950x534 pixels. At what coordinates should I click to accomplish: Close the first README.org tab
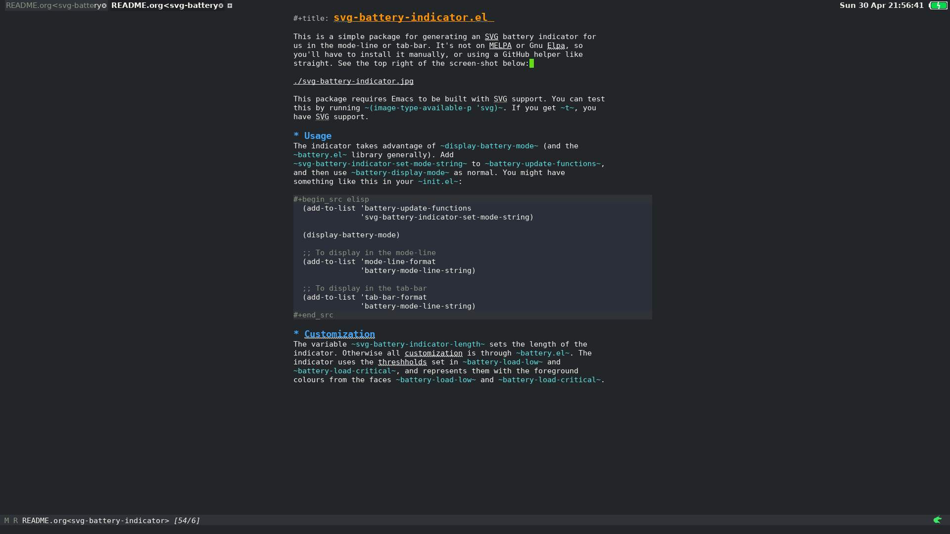[104, 6]
